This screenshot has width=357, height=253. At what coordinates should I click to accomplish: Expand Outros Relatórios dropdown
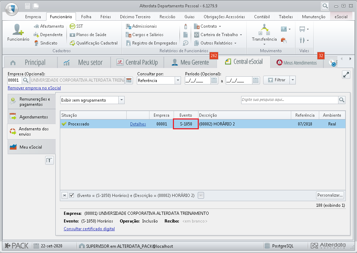(236, 43)
